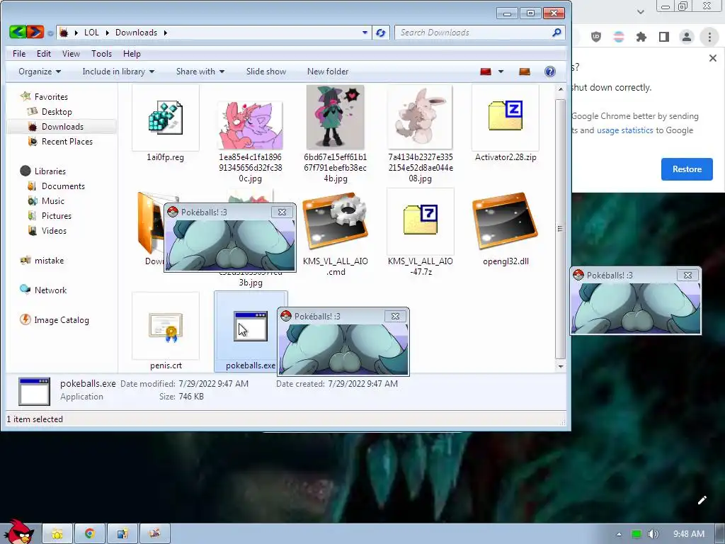Open Chrome tab search chevron
The width and height of the screenshot is (725, 544).
(x=640, y=12)
